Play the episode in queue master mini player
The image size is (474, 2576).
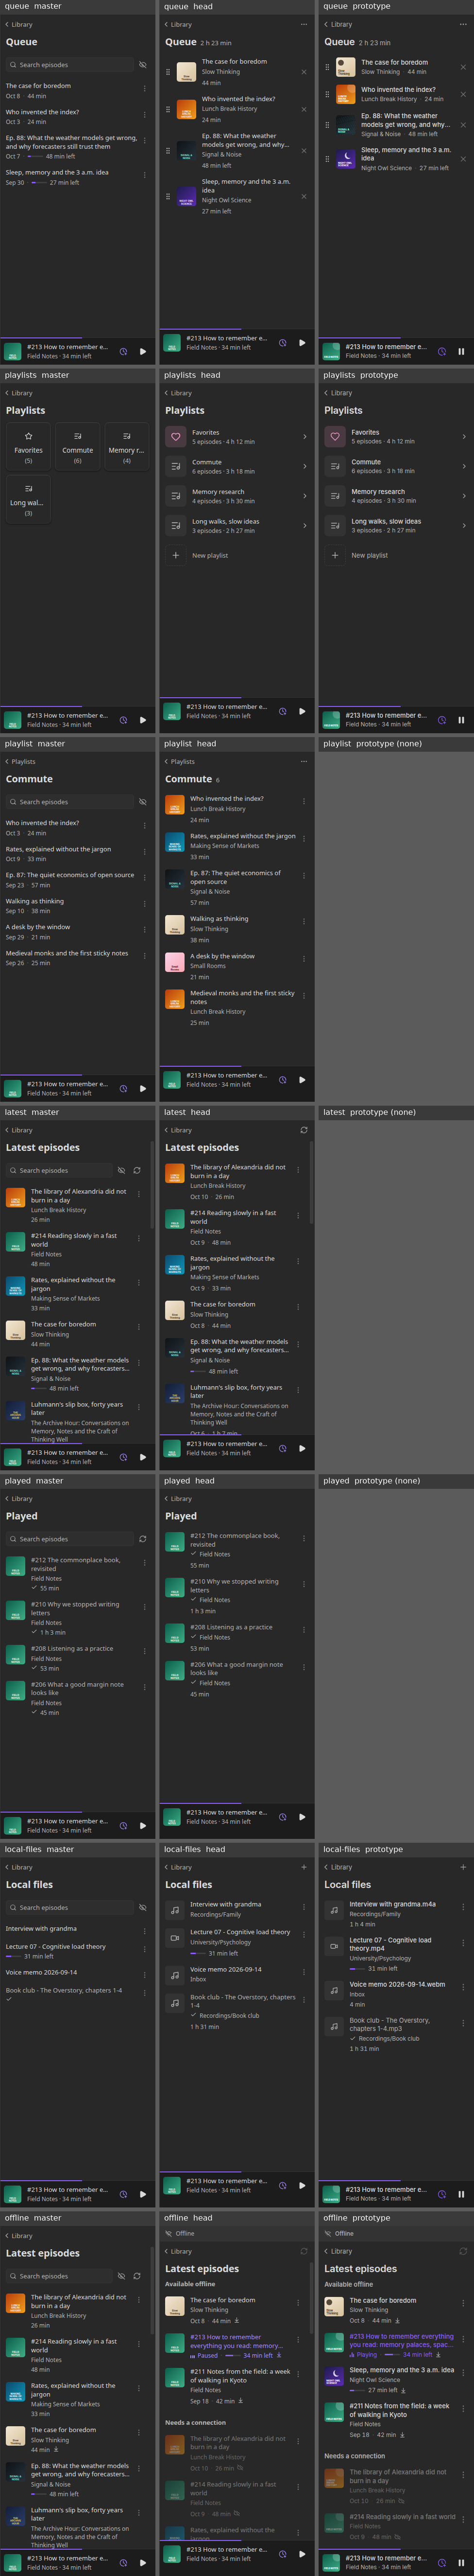pyautogui.click(x=143, y=351)
